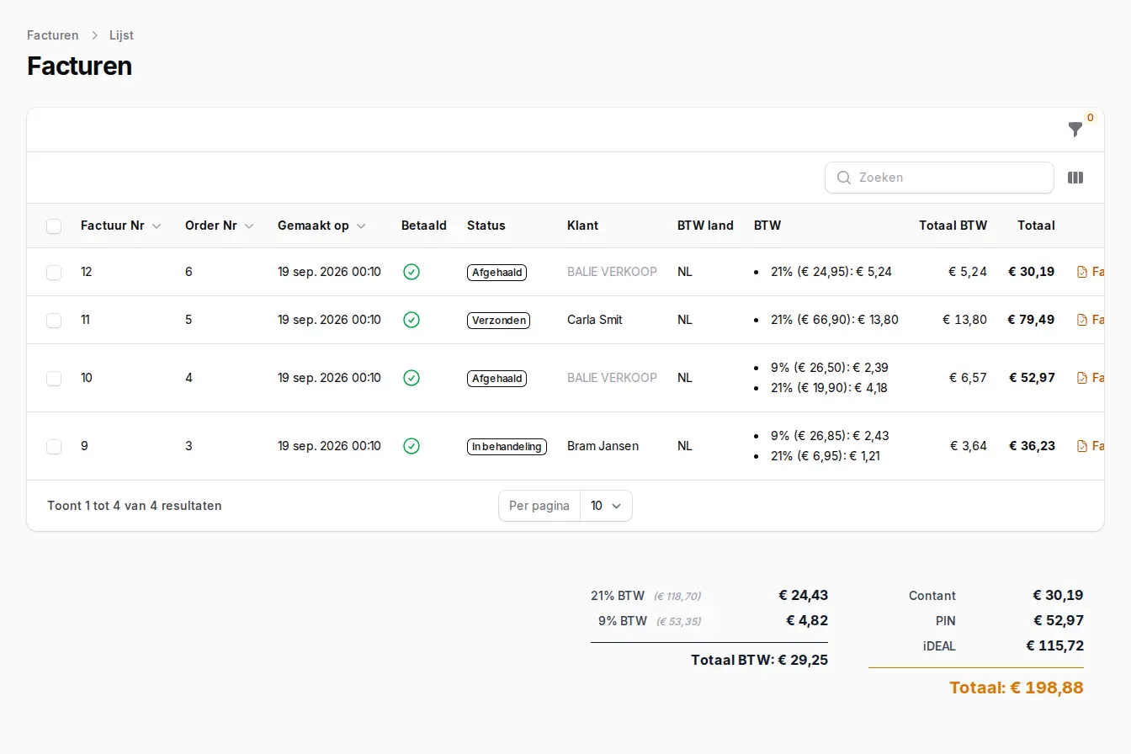Click the iDEAL amount € 115,72

1054,646
